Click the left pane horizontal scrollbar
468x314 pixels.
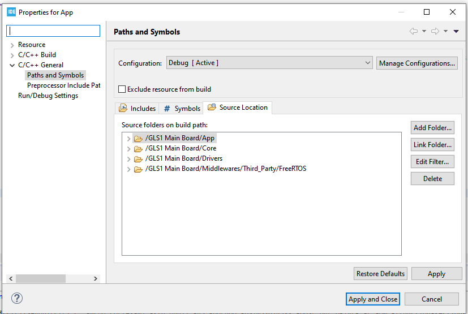pos(54,279)
